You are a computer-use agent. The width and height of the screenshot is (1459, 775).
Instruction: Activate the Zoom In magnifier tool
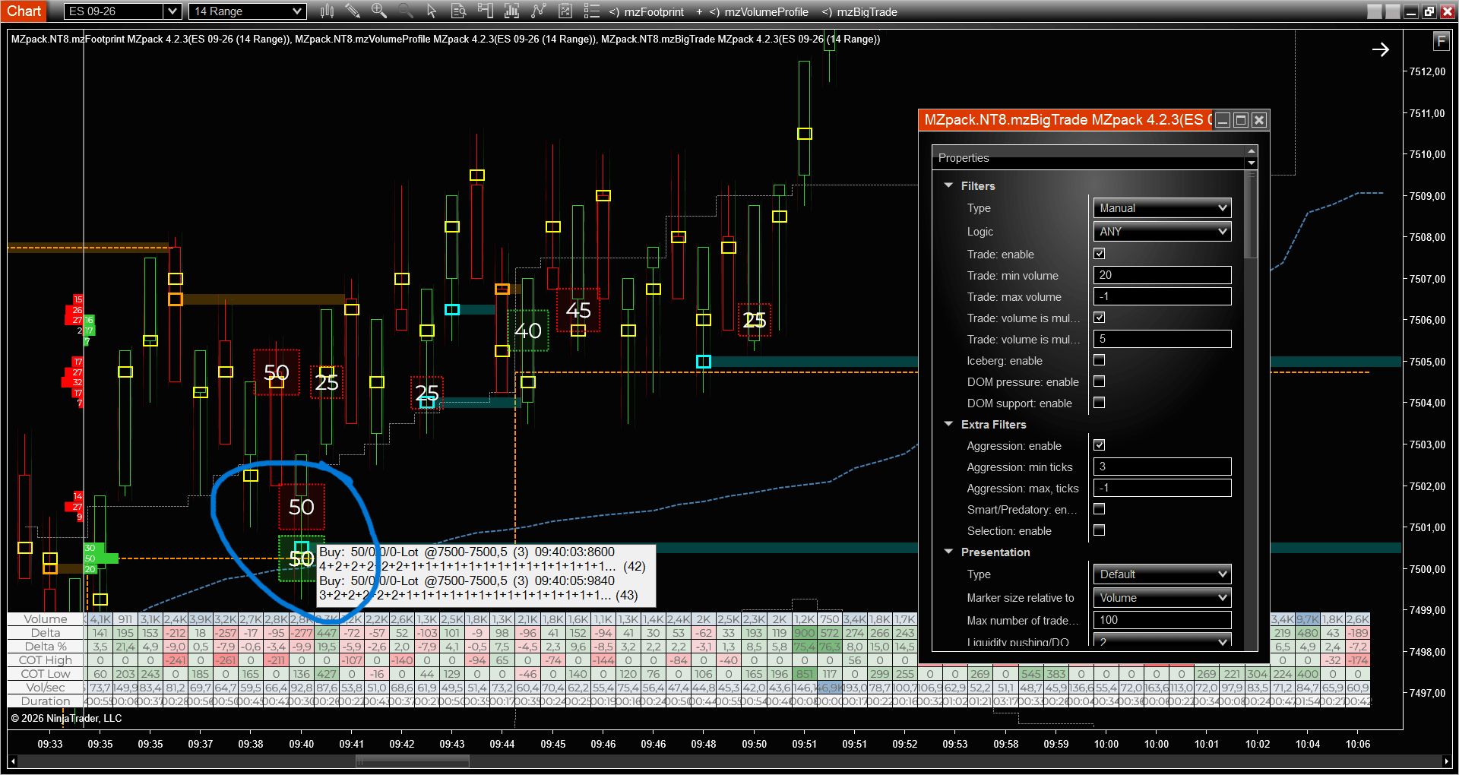tap(378, 11)
